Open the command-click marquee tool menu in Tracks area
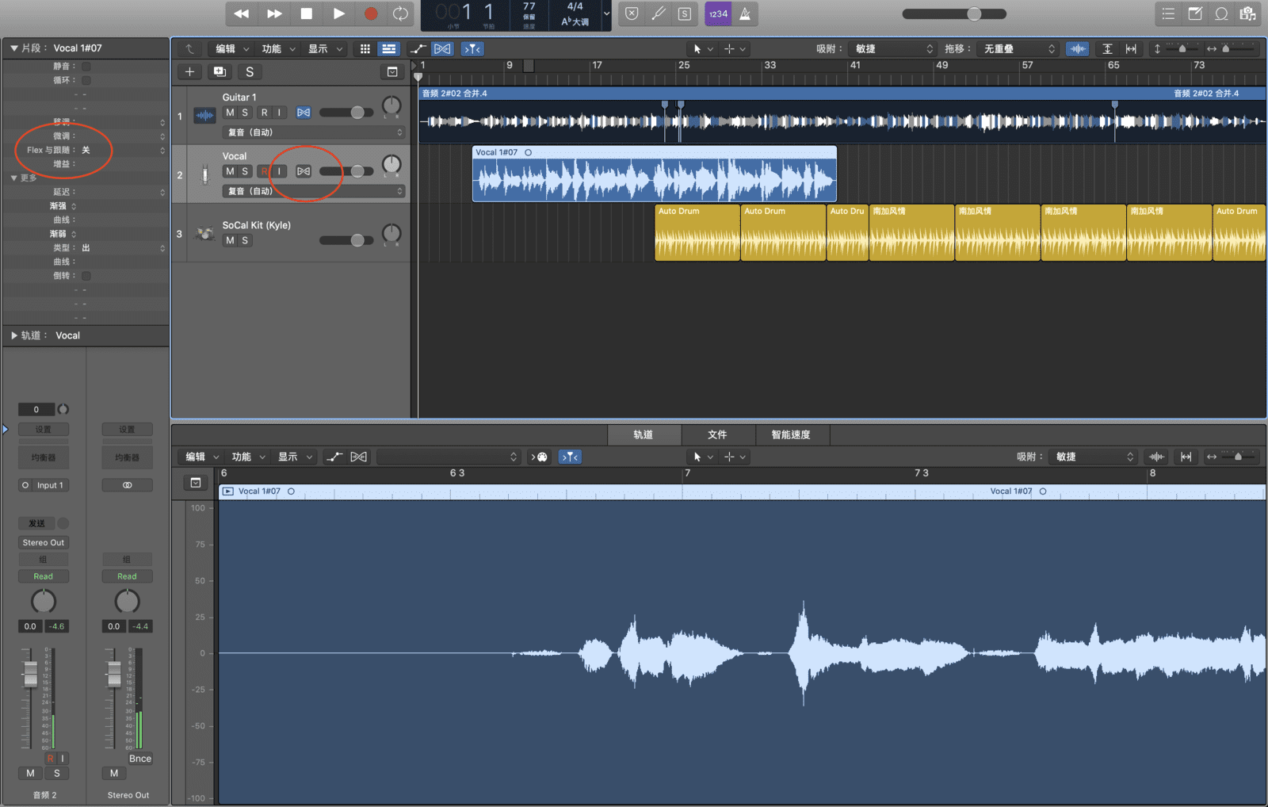Viewport: 1268px width, 807px height. coord(735,49)
